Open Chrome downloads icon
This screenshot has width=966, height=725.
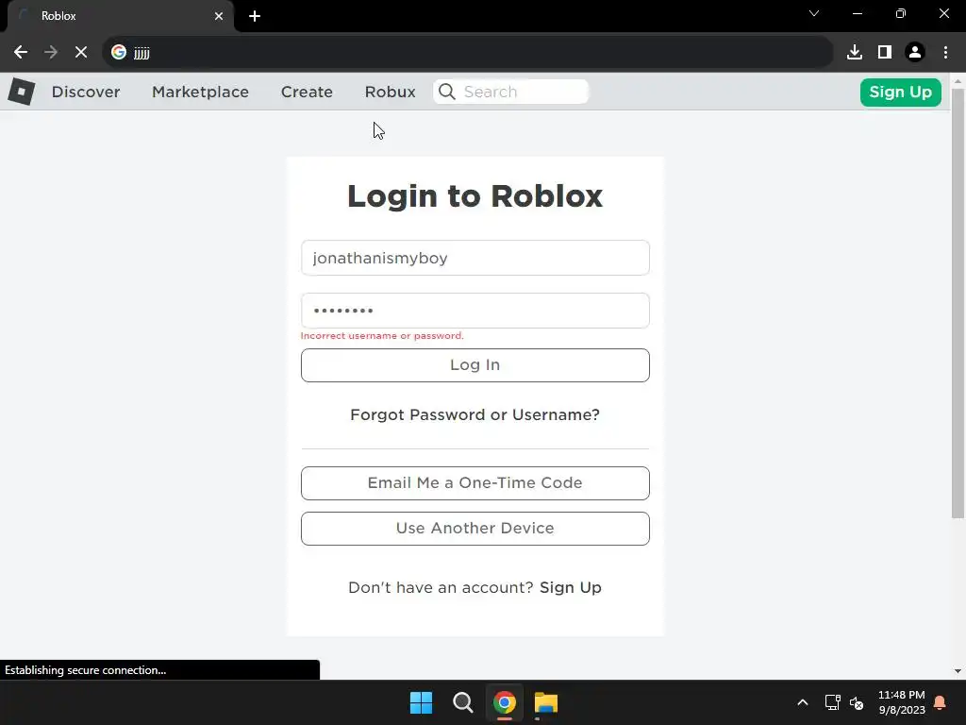point(855,53)
